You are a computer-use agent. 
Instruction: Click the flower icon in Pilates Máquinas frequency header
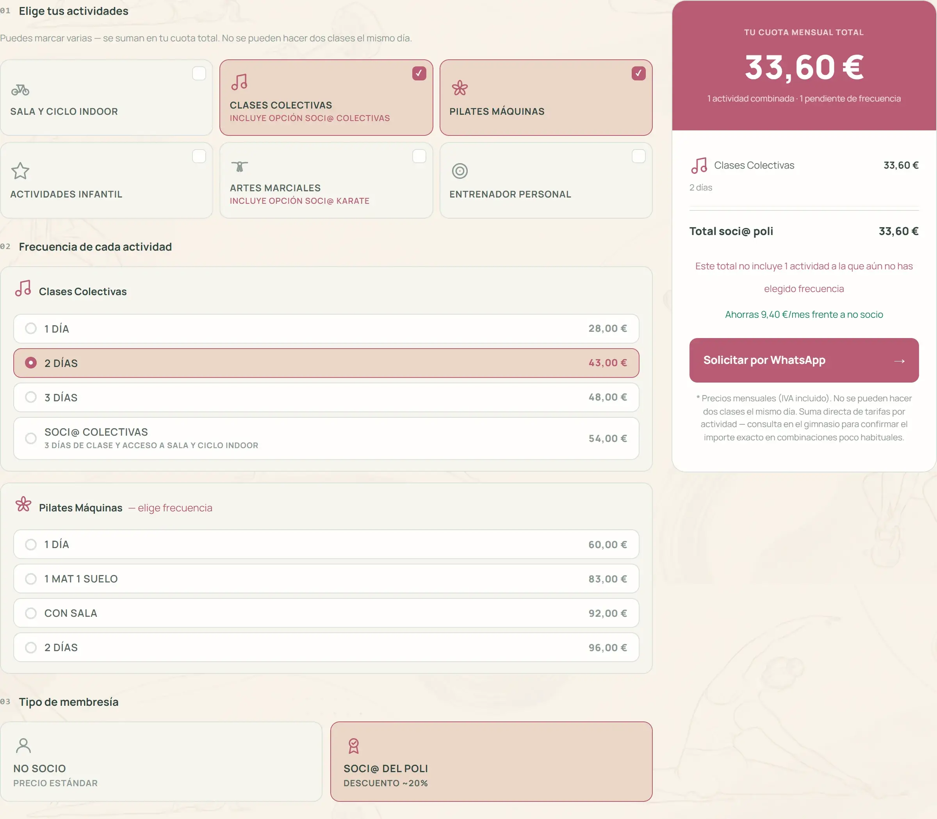tap(23, 505)
